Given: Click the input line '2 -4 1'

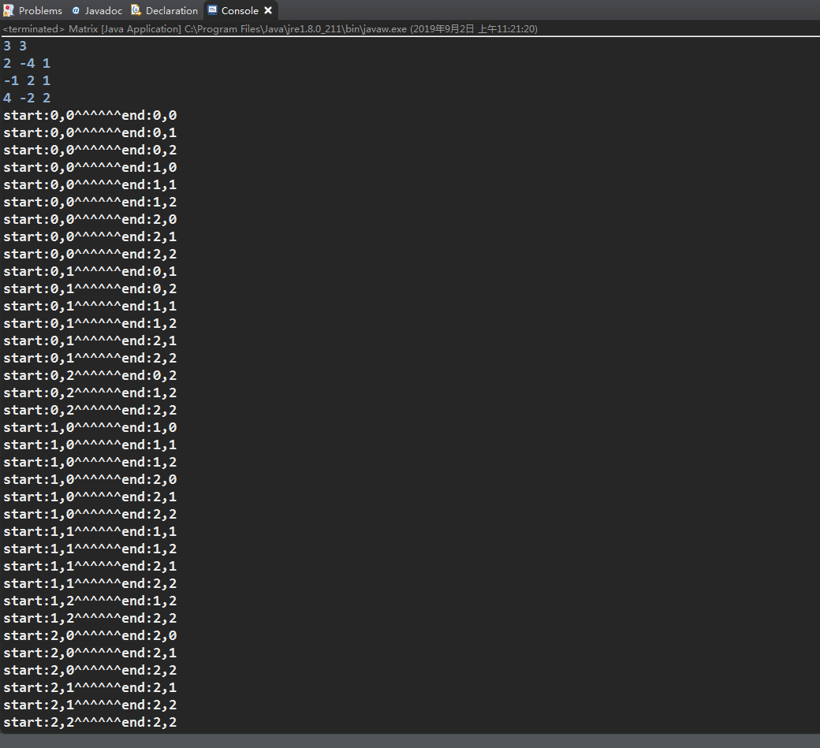Looking at the screenshot, I should [x=27, y=63].
